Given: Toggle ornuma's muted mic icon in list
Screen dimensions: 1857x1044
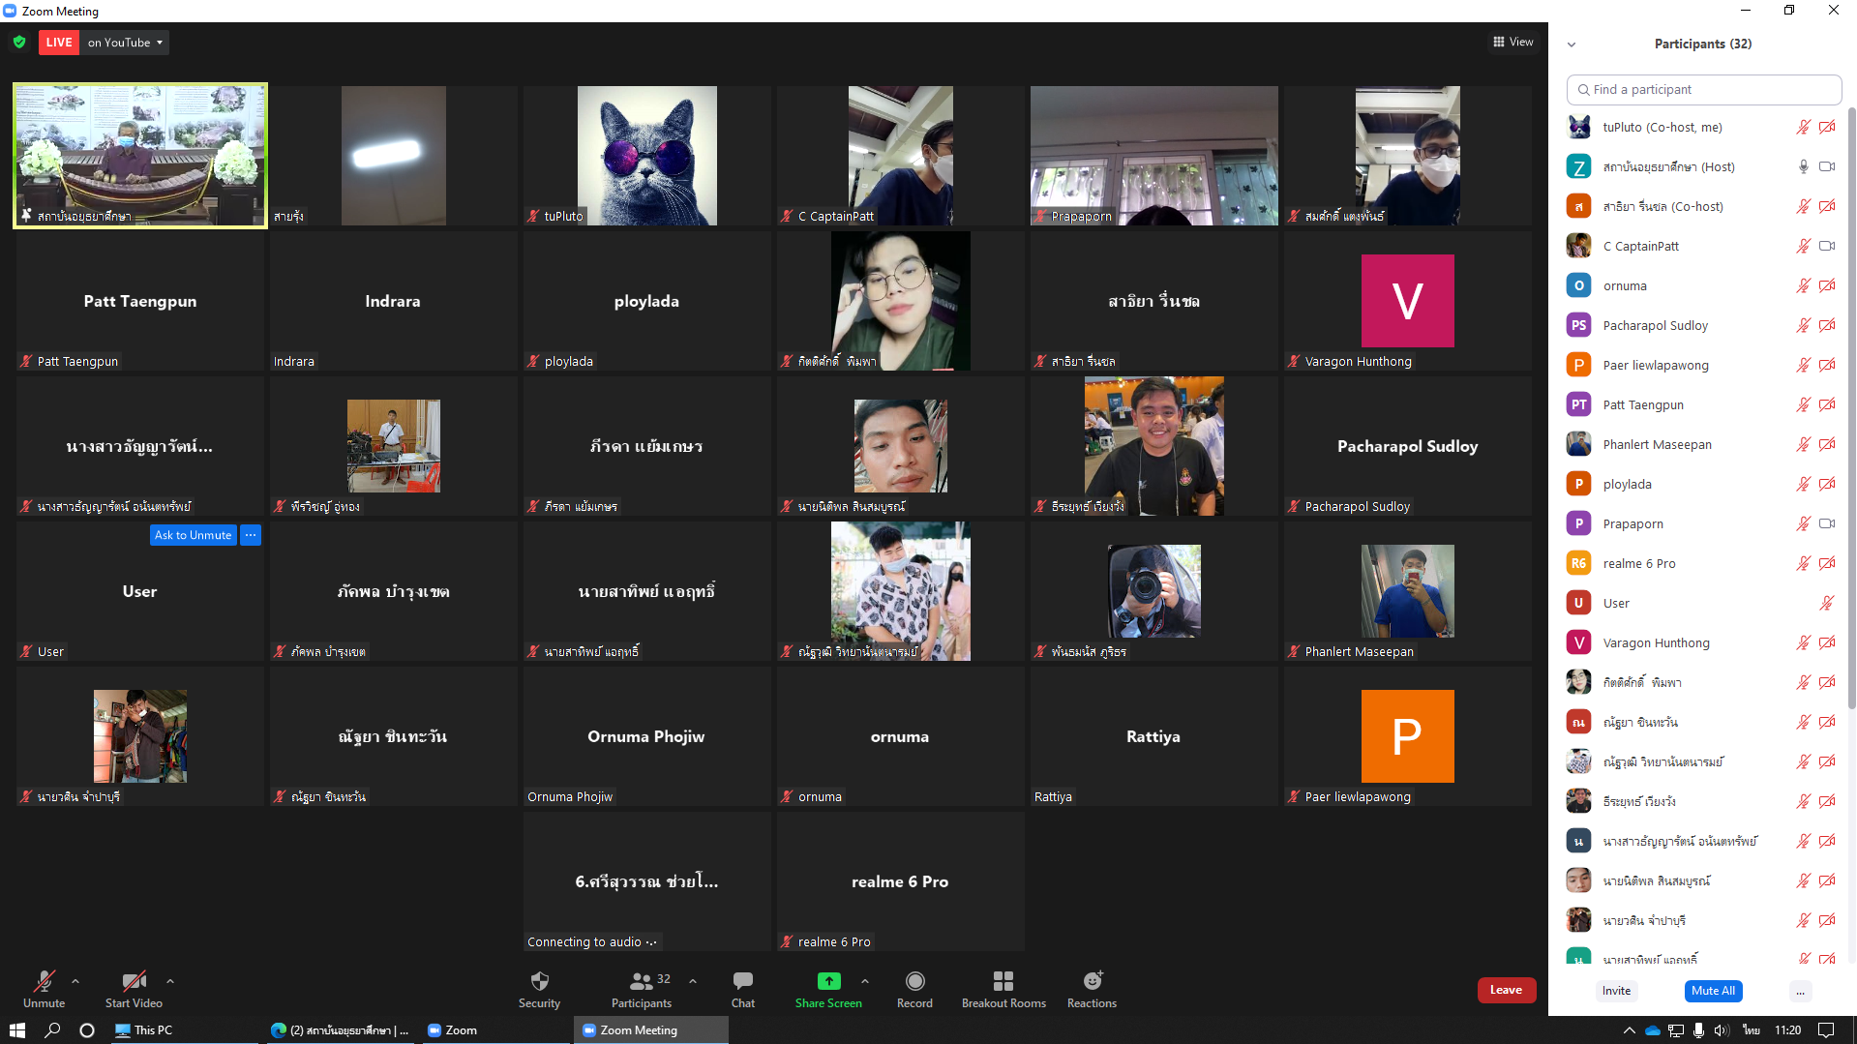Looking at the screenshot, I should [x=1804, y=285].
